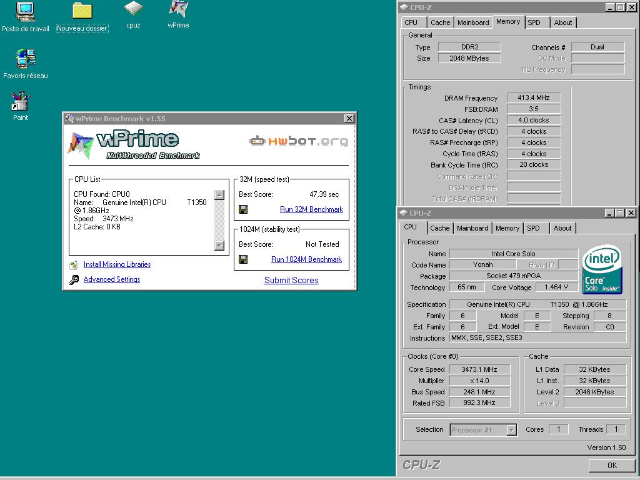This screenshot has height=480, width=640.
Task: Click the hwbot.org logo in wPrime
Action: click(x=298, y=141)
